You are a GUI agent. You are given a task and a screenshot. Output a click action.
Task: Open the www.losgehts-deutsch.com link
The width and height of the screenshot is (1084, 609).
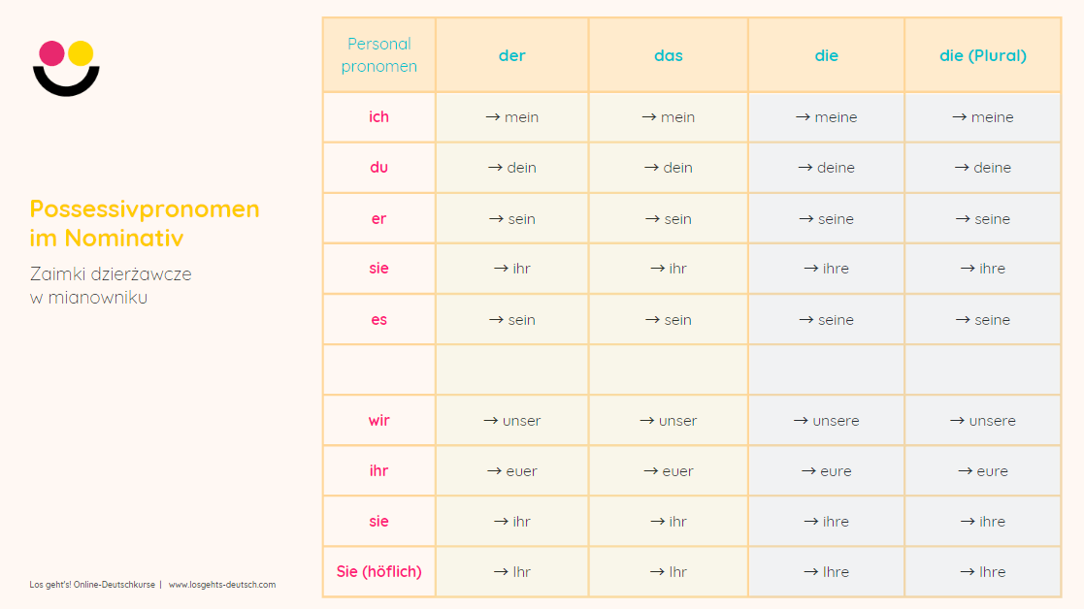click(222, 585)
